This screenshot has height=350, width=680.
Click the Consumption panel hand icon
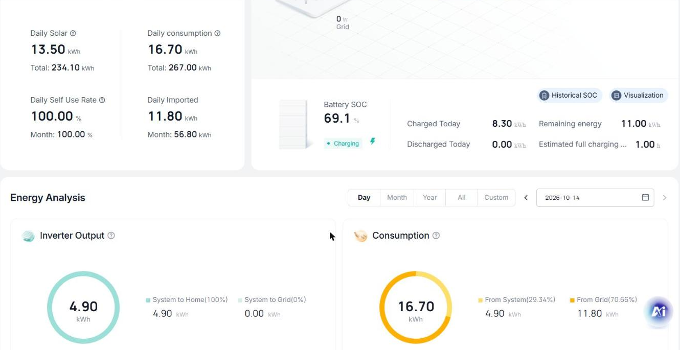(360, 236)
